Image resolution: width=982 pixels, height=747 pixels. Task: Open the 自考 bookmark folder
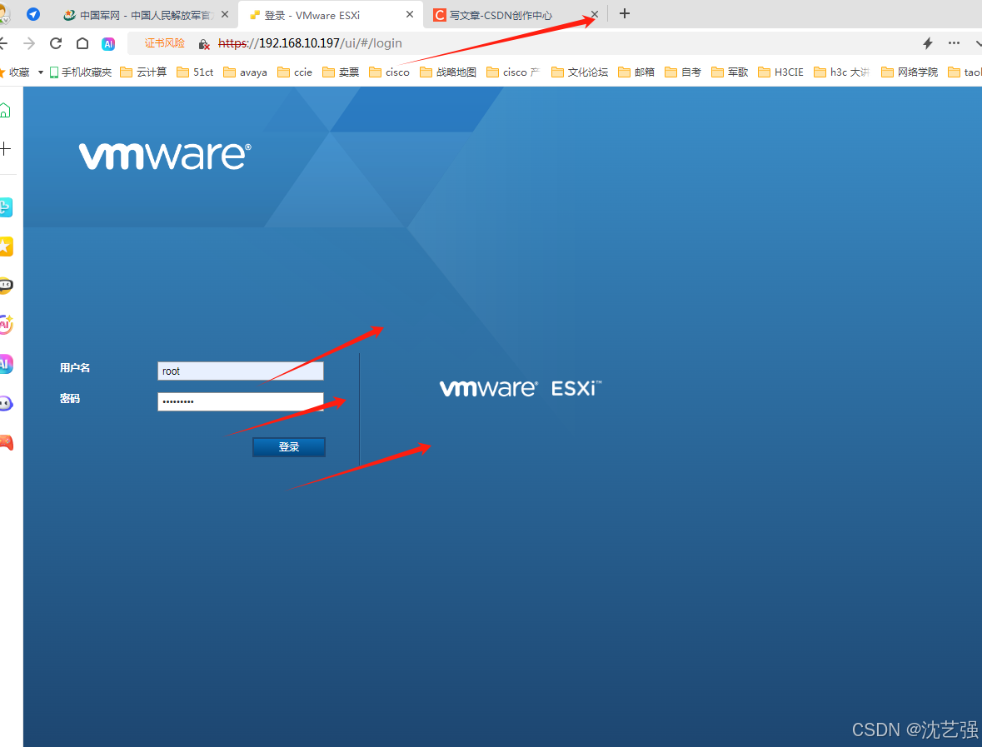683,72
